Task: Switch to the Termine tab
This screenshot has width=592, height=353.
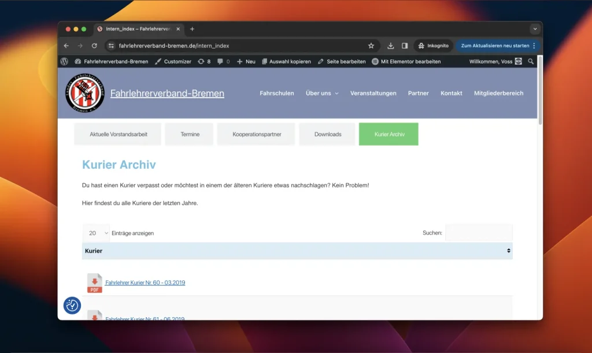Action: 190,134
